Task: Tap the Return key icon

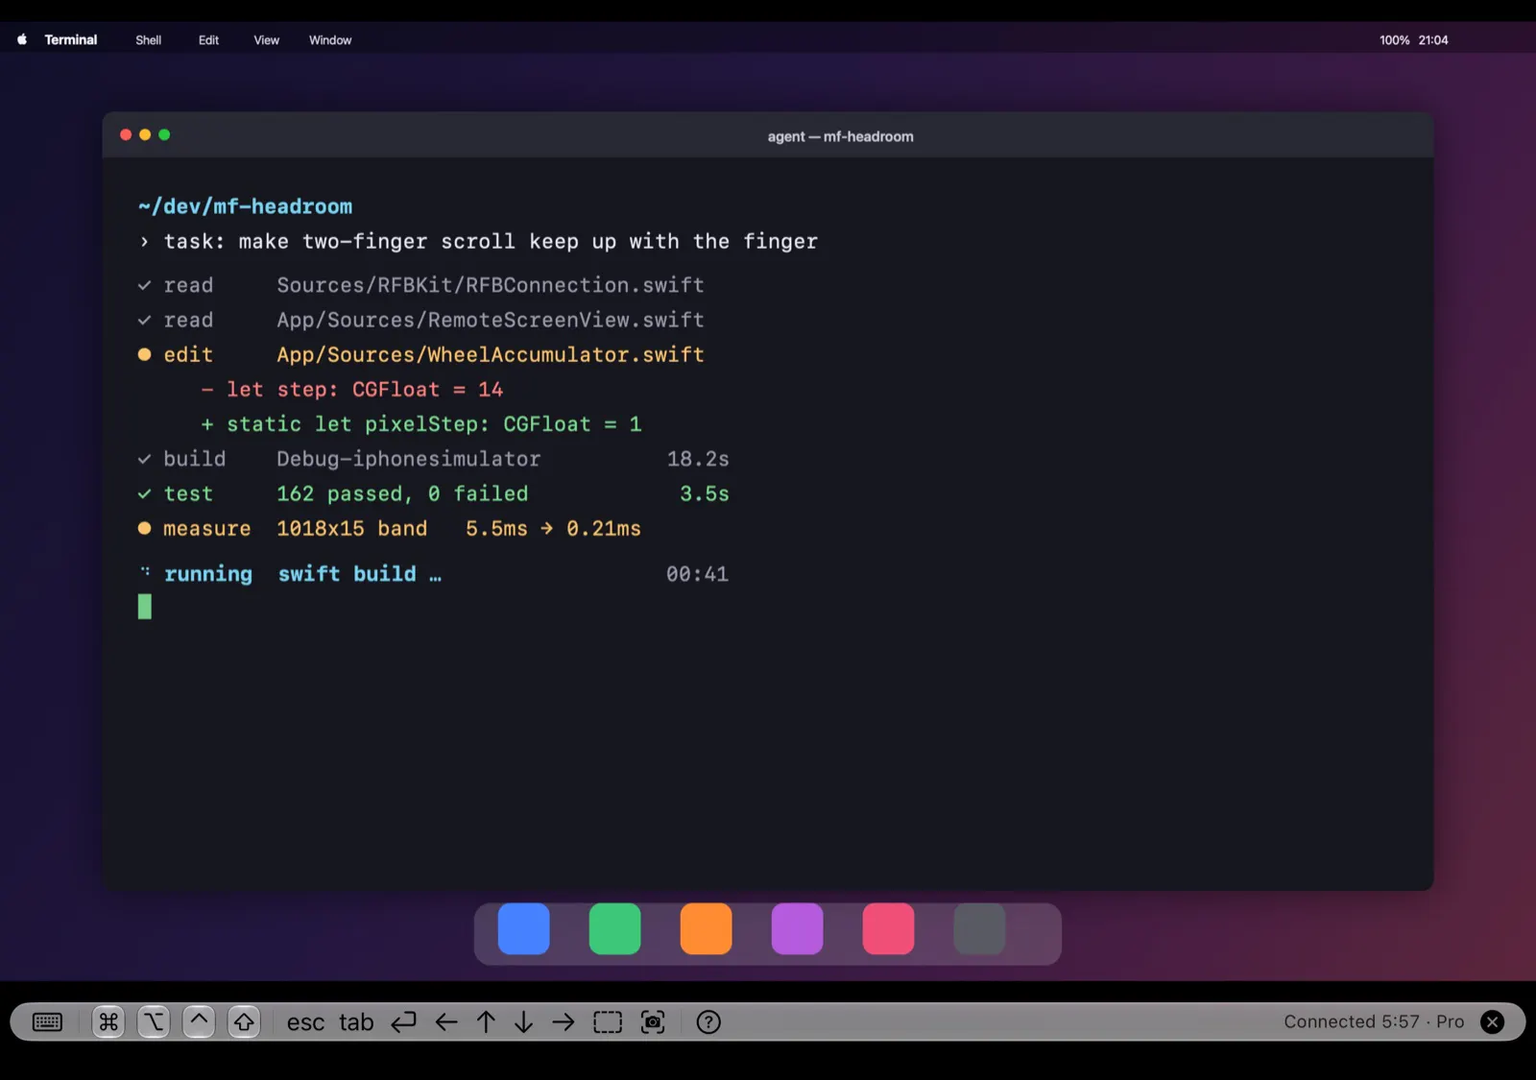Action: tap(404, 1022)
